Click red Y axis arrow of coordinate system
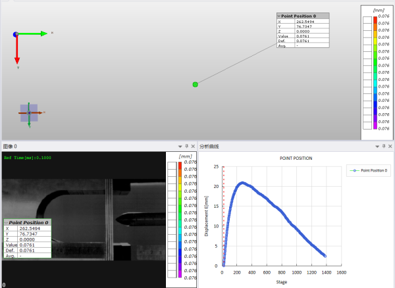Screen dimensions: 395x288 point(17,51)
